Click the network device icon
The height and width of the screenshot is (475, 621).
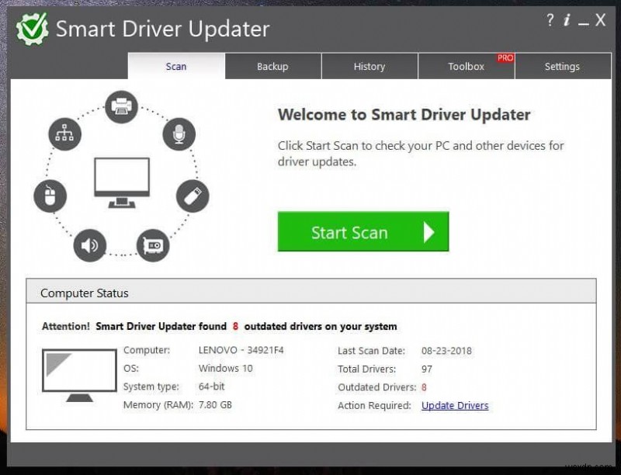65,134
